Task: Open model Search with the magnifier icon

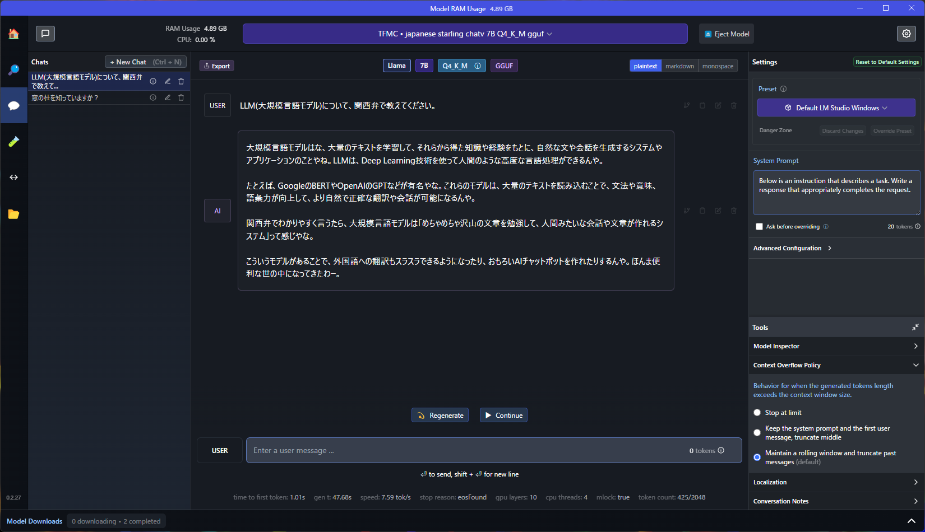Action: click(13, 69)
